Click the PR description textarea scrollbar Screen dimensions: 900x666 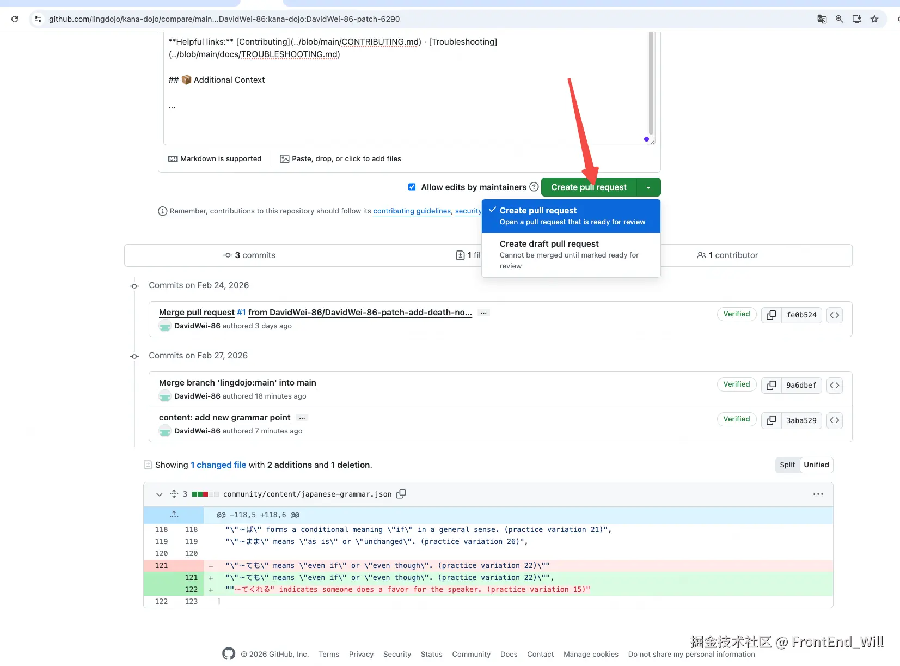[651, 83]
